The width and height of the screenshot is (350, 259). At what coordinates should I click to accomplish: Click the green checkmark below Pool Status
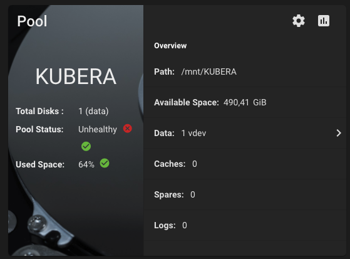point(86,146)
